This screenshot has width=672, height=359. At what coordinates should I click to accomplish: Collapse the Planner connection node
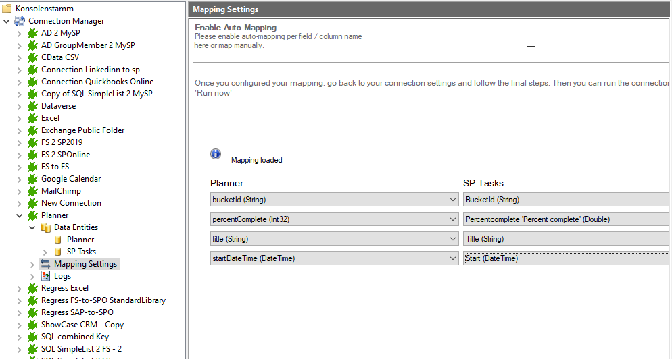coord(20,215)
